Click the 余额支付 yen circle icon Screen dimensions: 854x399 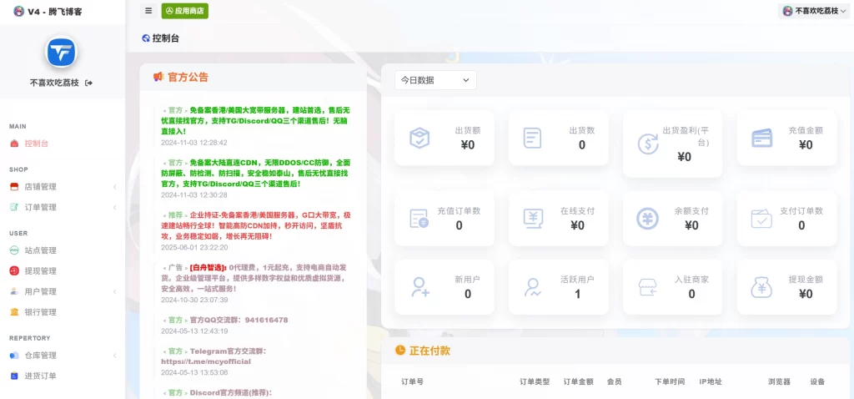coord(647,218)
